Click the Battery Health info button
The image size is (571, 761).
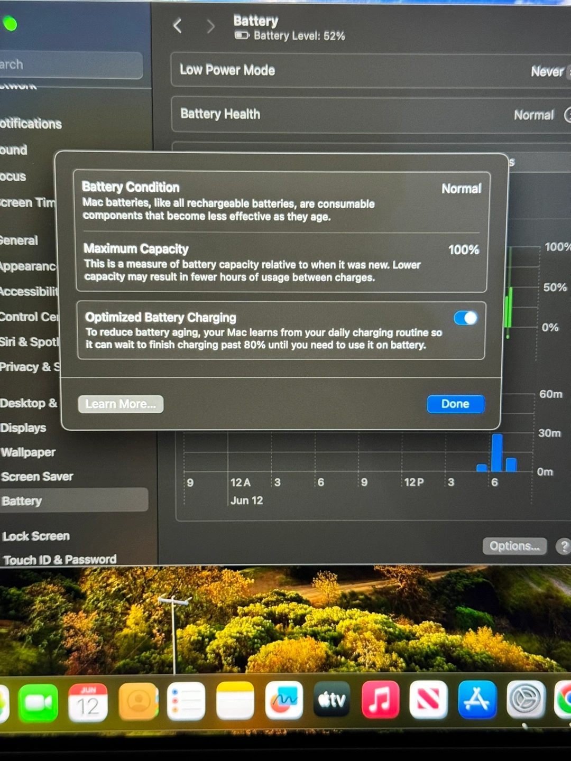pyautogui.click(x=568, y=115)
